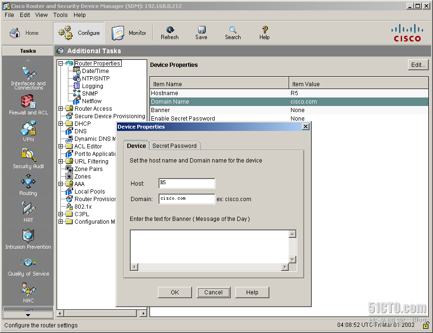Viewport: 433px width, 333px height.
Task: Click Cancel in Device Properties dialog
Action: 213,292
